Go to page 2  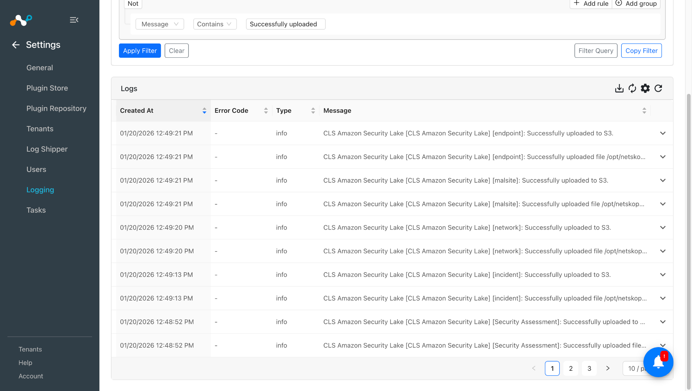pyautogui.click(x=571, y=368)
